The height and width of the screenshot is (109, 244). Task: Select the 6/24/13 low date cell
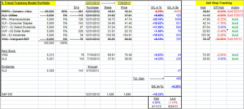coord(173,107)
